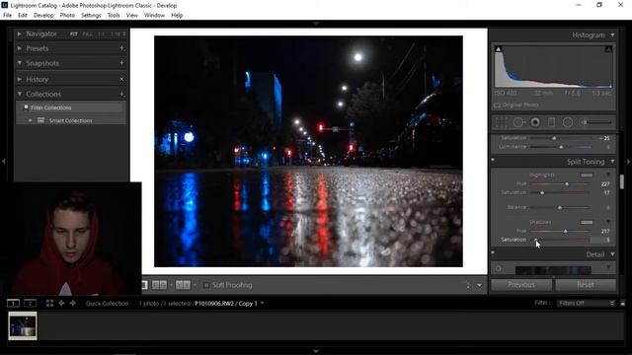Clear History with the X icon
Screen dimensions: 632x355
pos(121,79)
